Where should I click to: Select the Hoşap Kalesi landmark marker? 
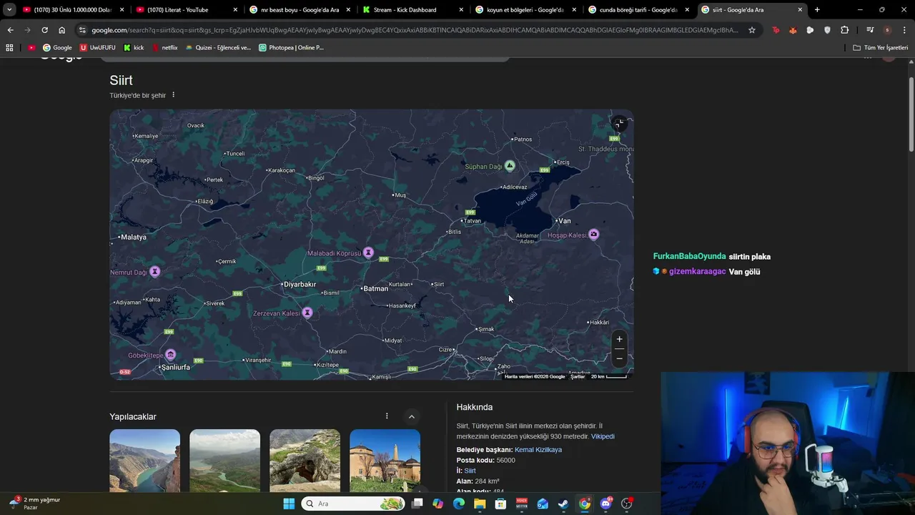coord(593,235)
